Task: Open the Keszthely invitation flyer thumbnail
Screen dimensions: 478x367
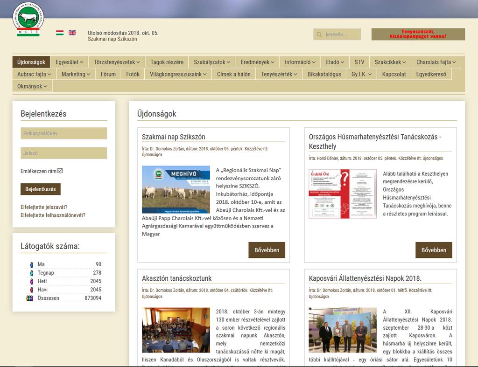Action: 343,194
